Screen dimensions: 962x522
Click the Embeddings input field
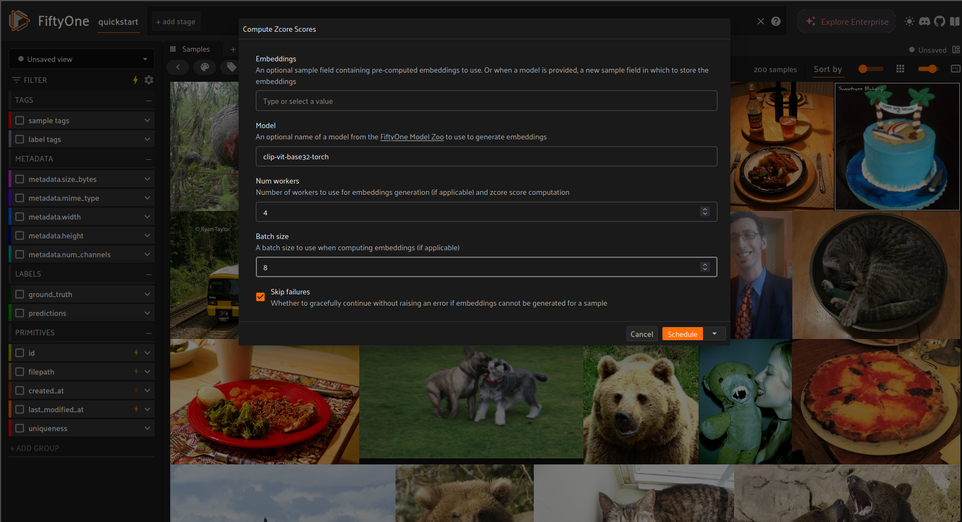486,101
